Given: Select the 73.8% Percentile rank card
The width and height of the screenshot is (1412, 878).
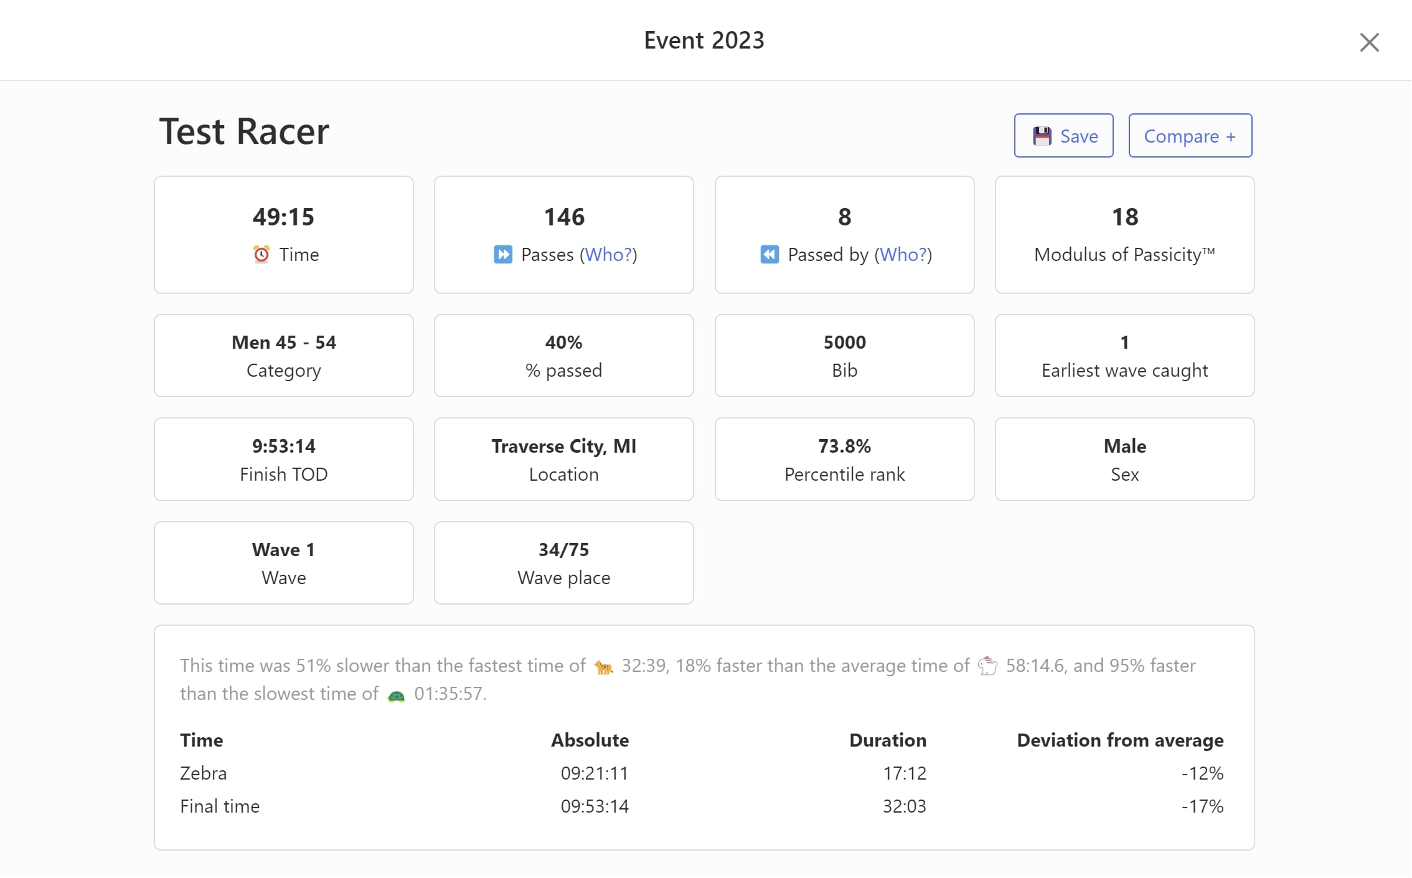Looking at the screenshot, I should tap(844, 459).
